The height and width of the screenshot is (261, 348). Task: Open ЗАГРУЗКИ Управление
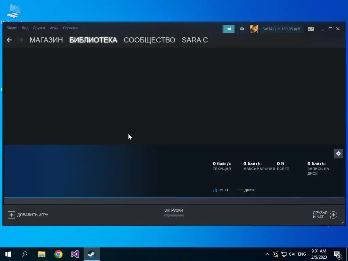(x=174, y=213)
